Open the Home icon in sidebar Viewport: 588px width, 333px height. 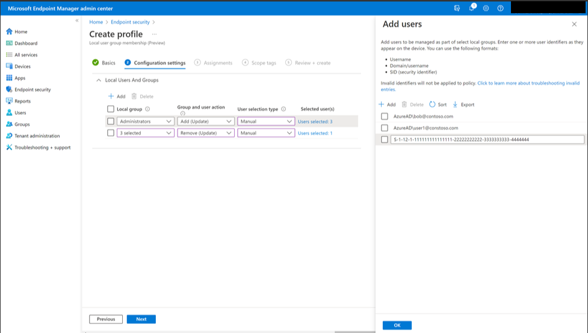coord(10,31)
